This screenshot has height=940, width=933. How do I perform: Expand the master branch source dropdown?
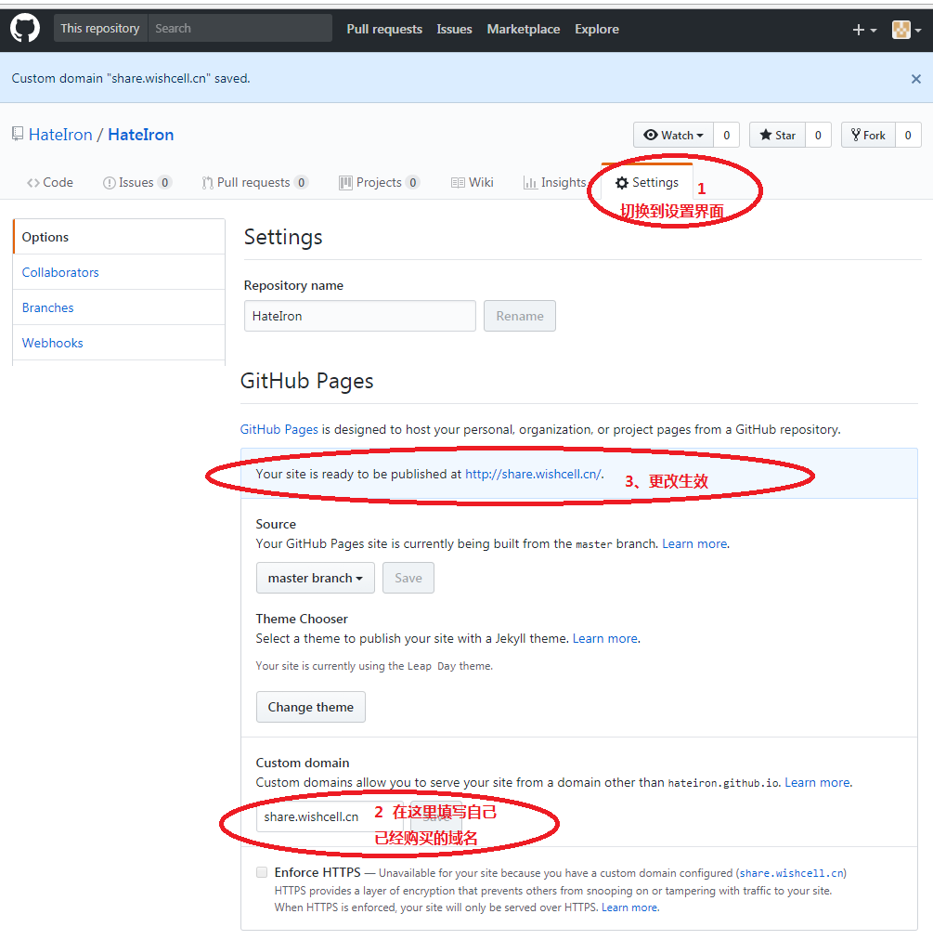315,578
